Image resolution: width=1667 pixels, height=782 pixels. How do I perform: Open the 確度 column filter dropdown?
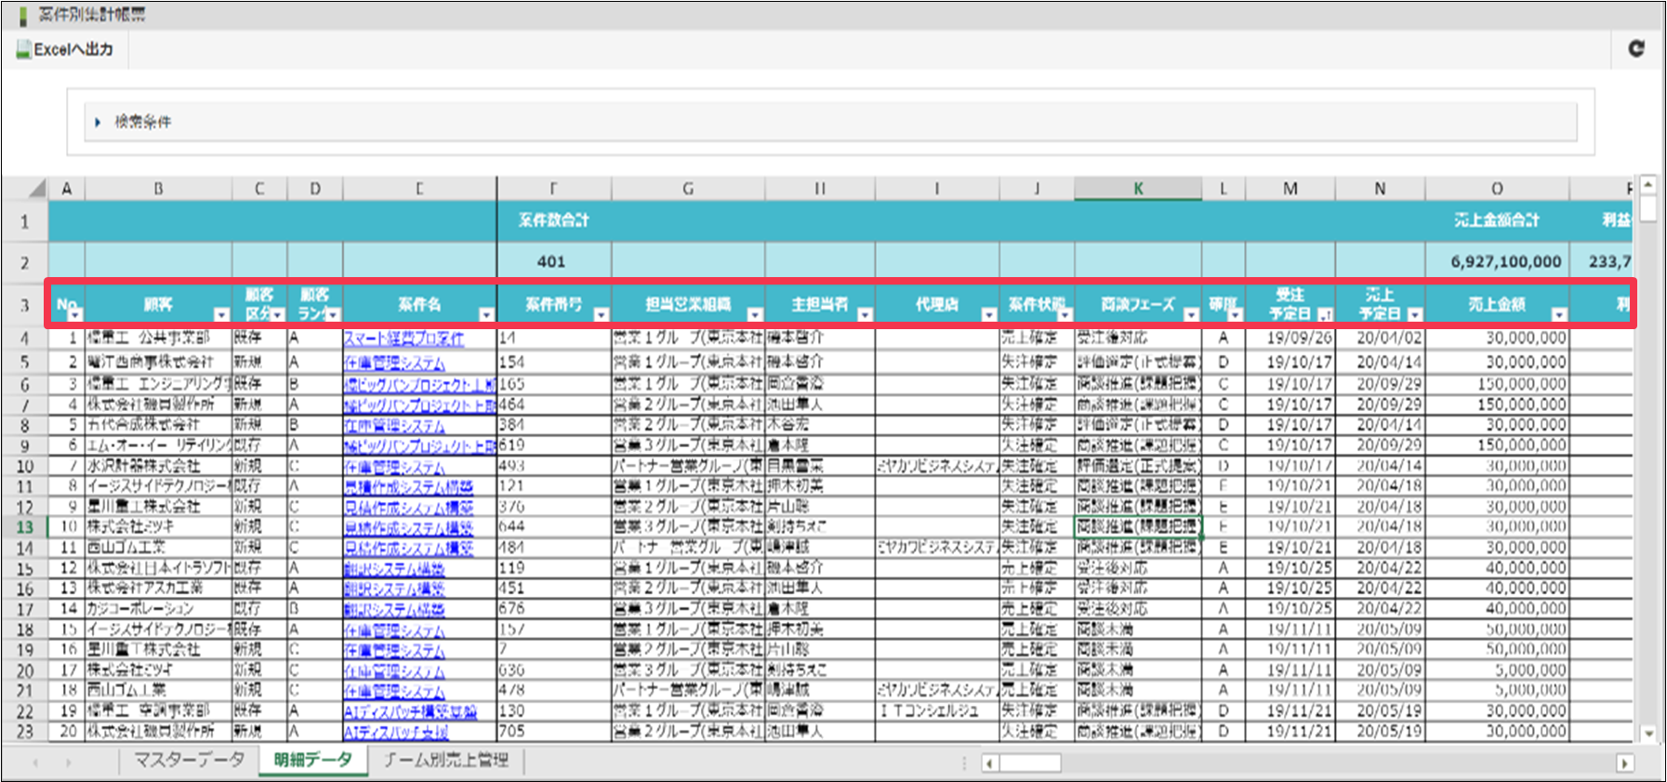pyautogui.click(x=1236, y=314)
